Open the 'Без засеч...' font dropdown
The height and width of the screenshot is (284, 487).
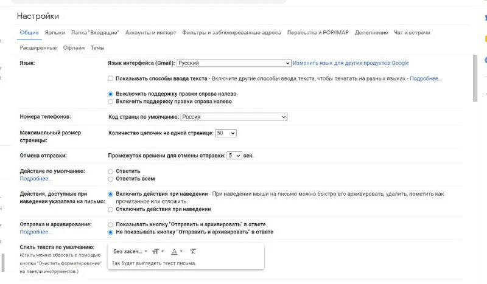tap(130, 251)
